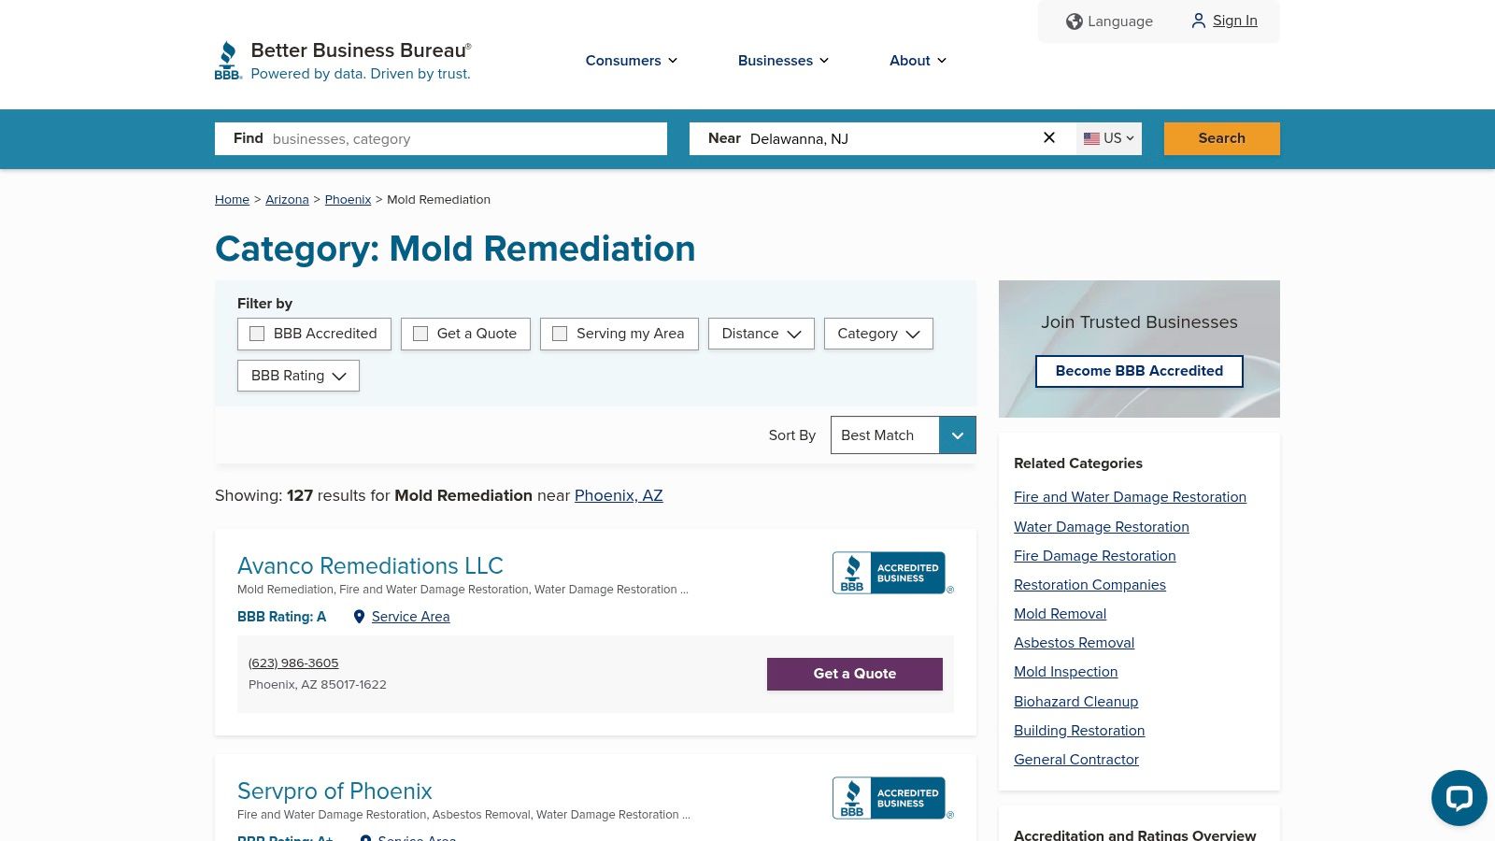Enable the Serving my Area filter
This screenshot has width=1495, height=841.
560,334
